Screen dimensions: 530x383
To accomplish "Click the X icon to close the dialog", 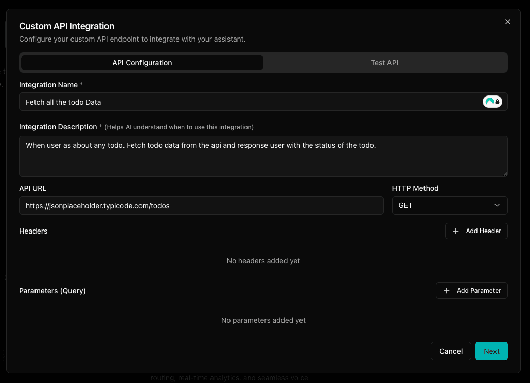I will point(508,22).
